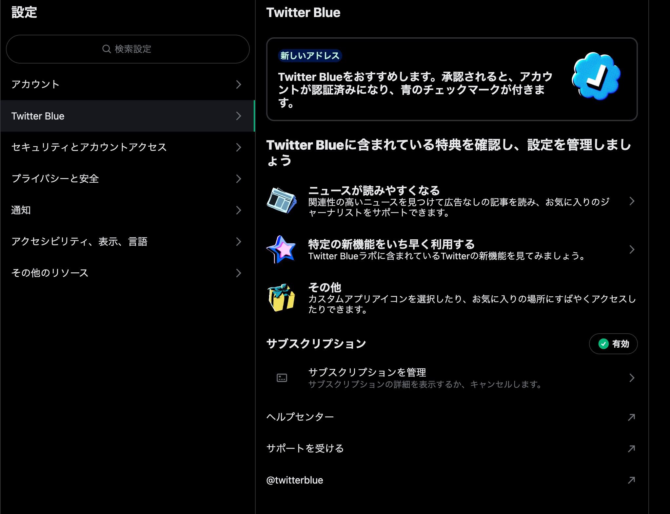Click the star icon for early features
This screenshot has height=514, width=670.
click(x=281, y=249)
